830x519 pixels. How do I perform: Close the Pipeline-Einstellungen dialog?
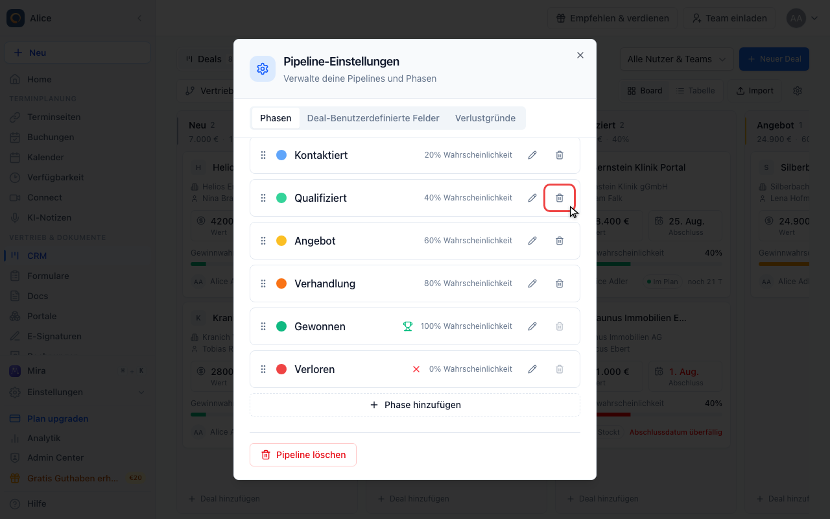pyautogui.click(x=580, y=55)
